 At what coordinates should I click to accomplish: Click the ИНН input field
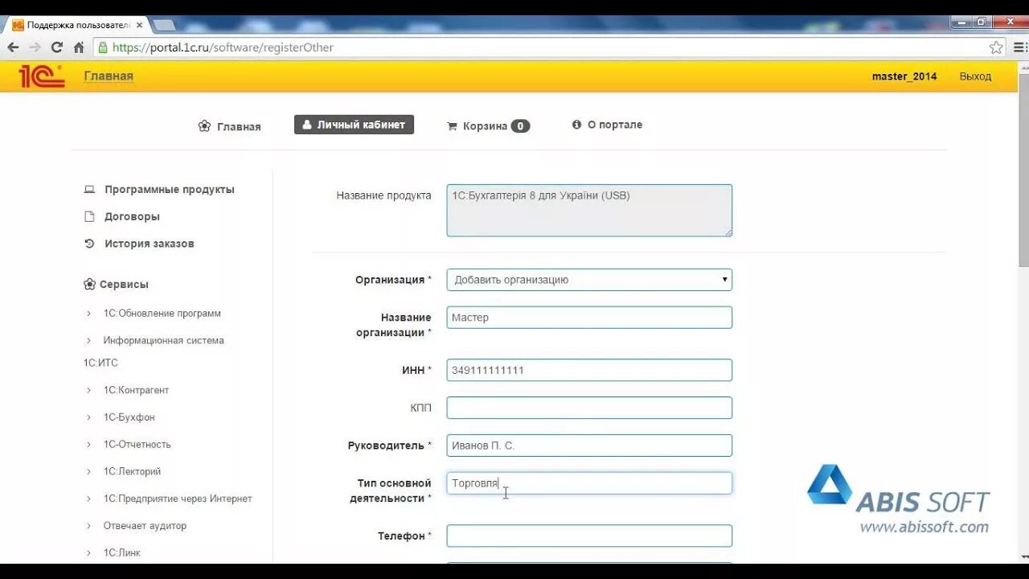pos(589,370)
